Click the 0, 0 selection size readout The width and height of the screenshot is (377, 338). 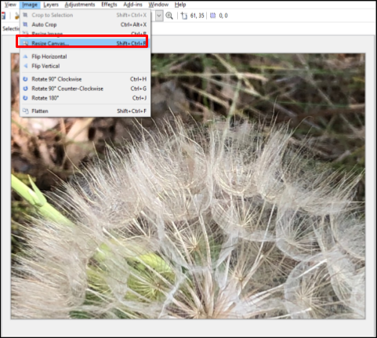[x=223, y=16]
